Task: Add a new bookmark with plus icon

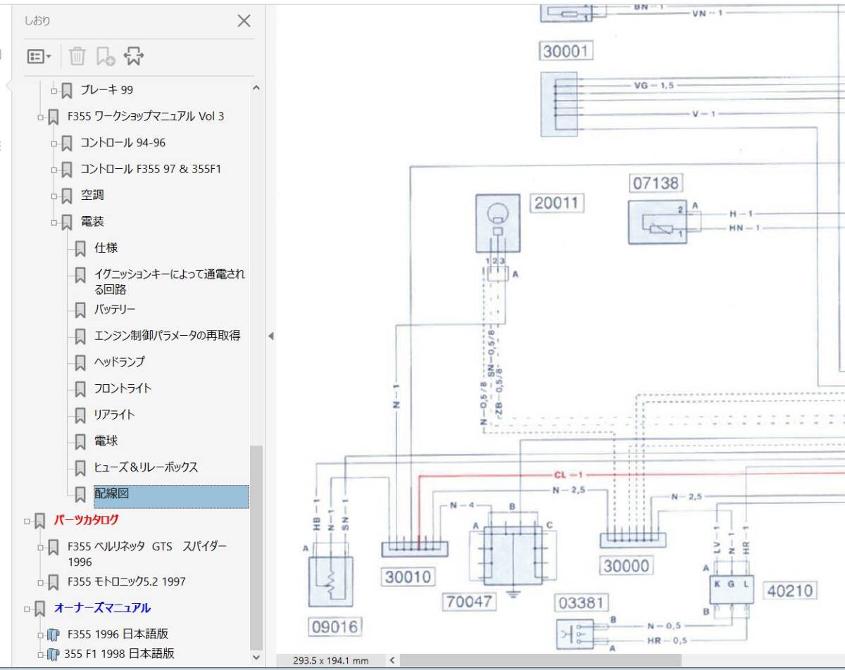Action: coord(106,56)
